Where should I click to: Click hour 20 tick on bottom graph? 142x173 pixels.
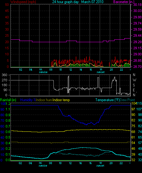click(111, 163)
